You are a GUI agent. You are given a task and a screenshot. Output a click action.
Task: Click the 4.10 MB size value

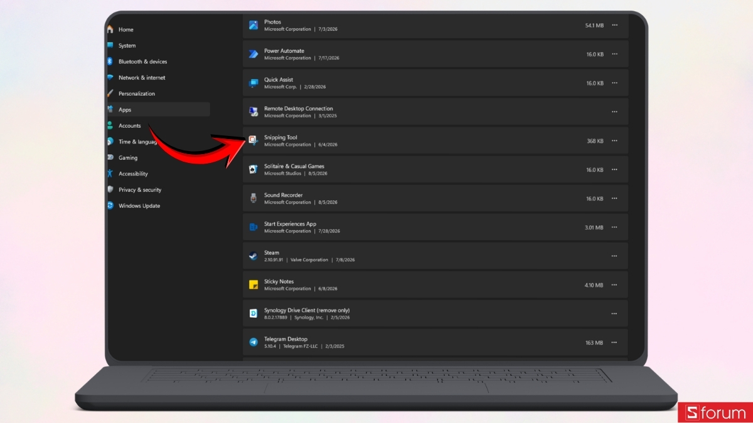tap(594, 285)
